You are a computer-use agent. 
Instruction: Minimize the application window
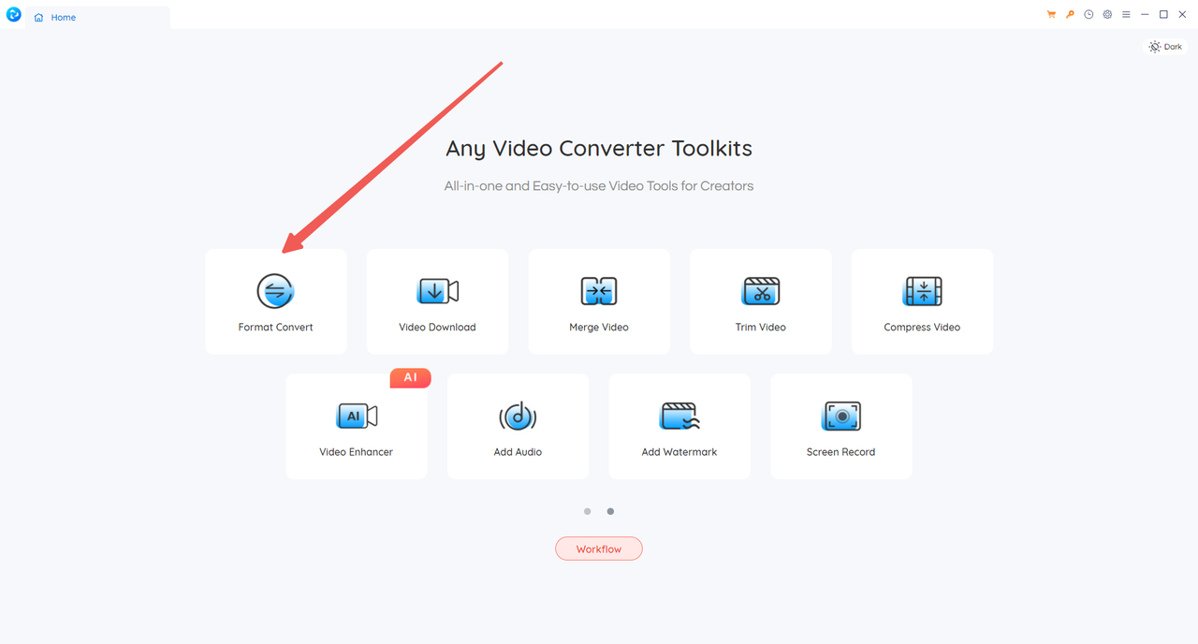[x=1145, y=15]
